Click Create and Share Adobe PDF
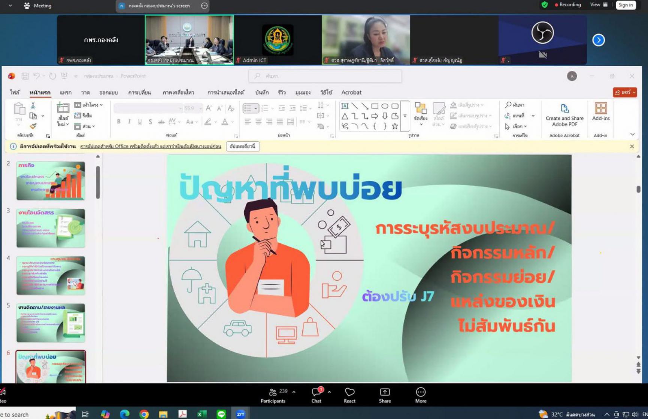Image resolution: width=648 pixels, height=419 pixels. coord(564,115)
